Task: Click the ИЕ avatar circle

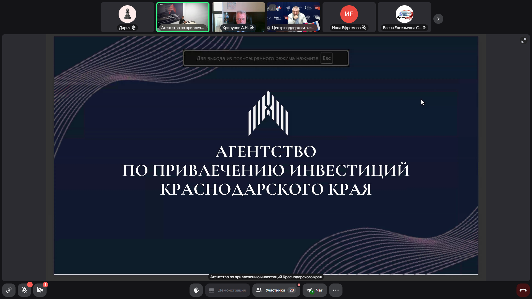Action: point(349,14)
